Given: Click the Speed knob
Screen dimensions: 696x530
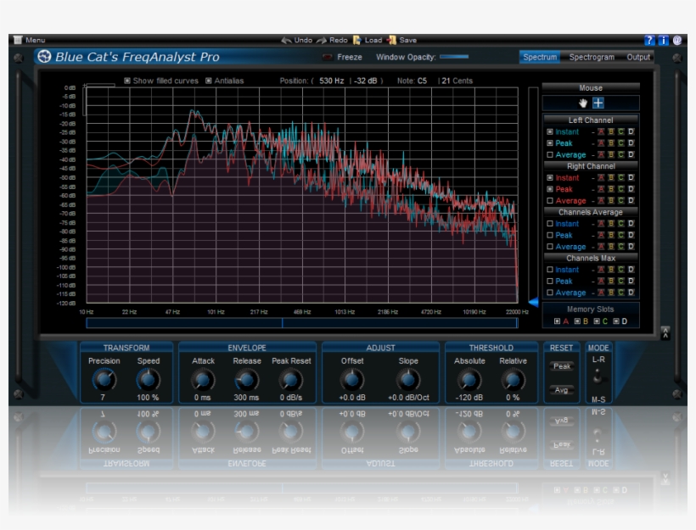Looking at the screenshot, I should (148, 380).
